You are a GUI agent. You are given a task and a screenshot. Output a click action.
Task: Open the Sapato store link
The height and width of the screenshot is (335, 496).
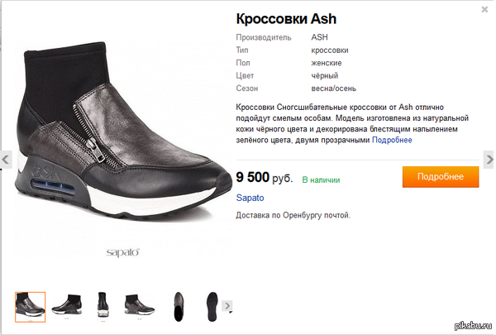[250, 199]
